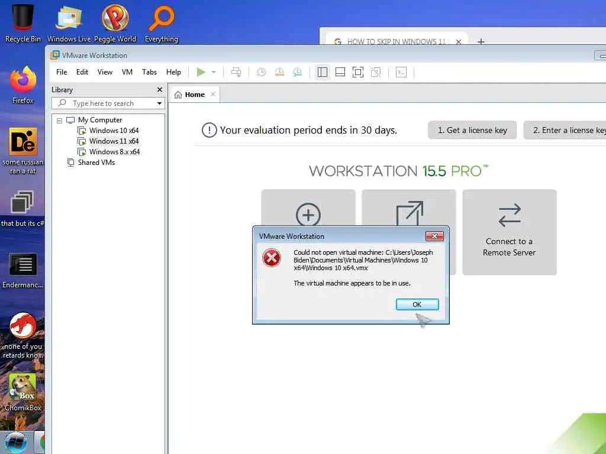
Task: Click Chrome icon in the taskbar
Action: pos(40,442)
